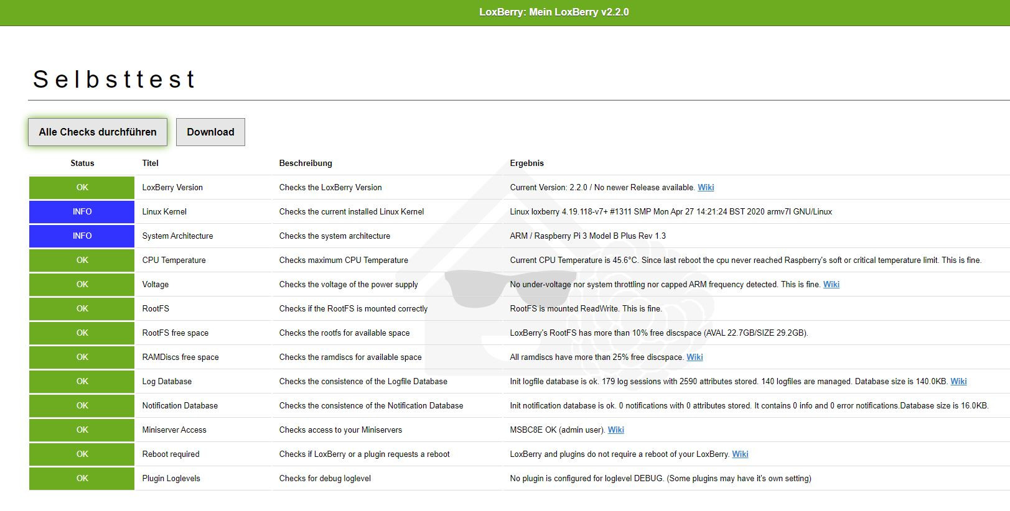Click INFO status of Linux Kernel row
Screen dimensions: 1010x511
[x=82, y=211]
